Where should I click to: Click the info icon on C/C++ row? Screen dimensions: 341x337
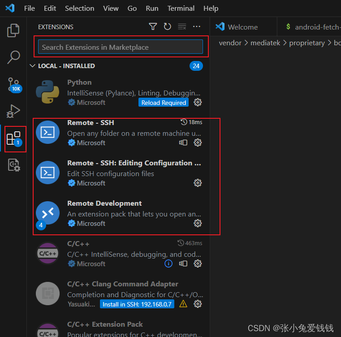[x=168, y=264]
